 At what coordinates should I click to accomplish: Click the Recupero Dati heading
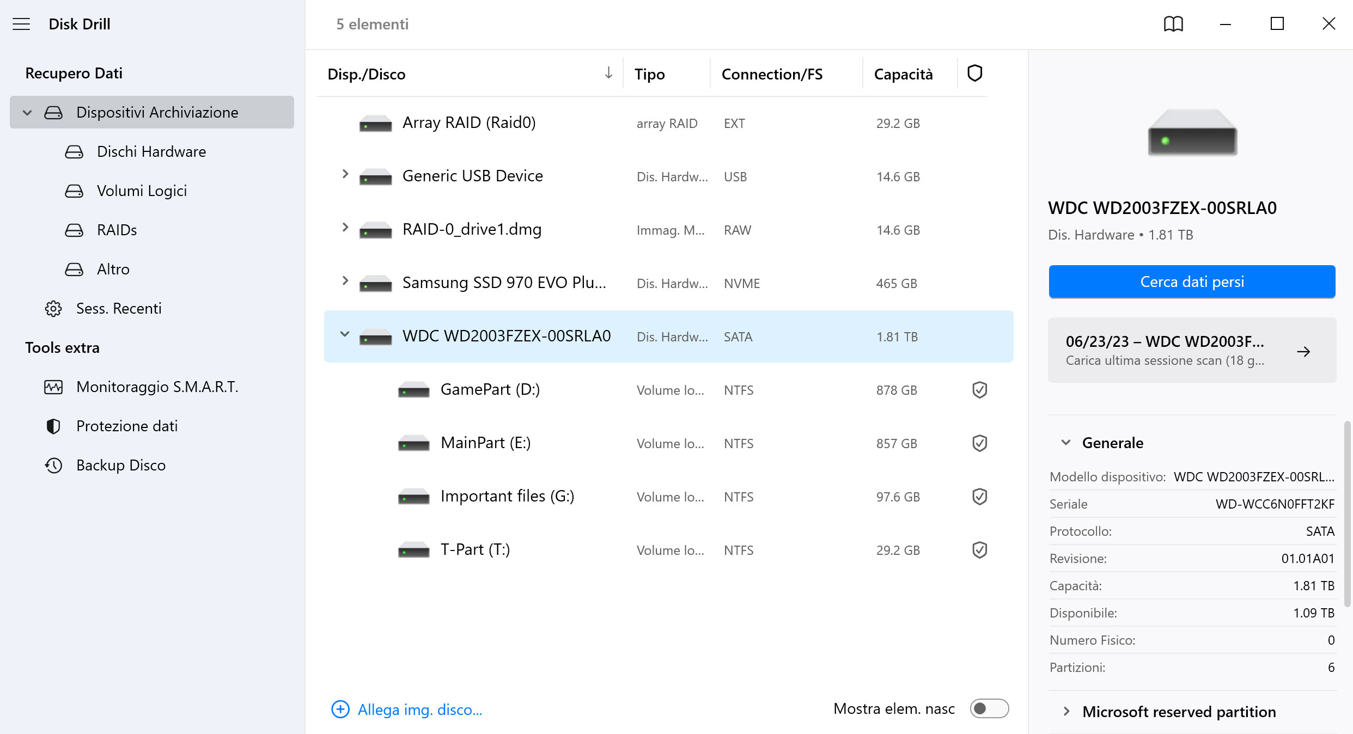(x=74, y=73)
